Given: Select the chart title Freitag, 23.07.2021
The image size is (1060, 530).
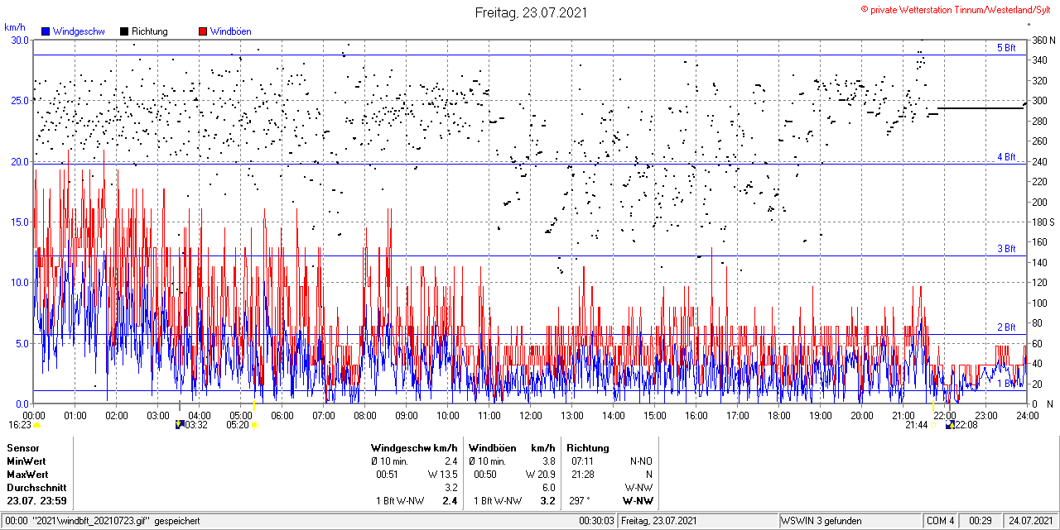Looking at the screenshot, I should [529, 12].
